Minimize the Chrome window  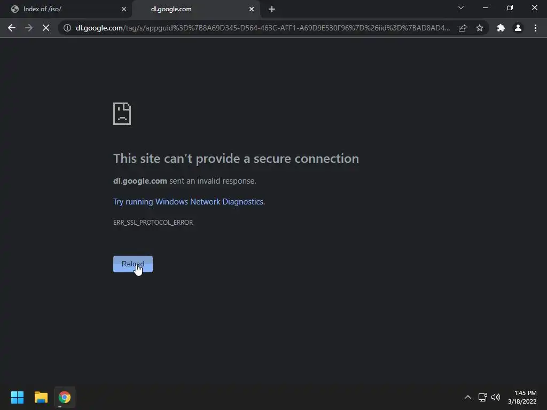pyautogui.click(x=485, y=7)
